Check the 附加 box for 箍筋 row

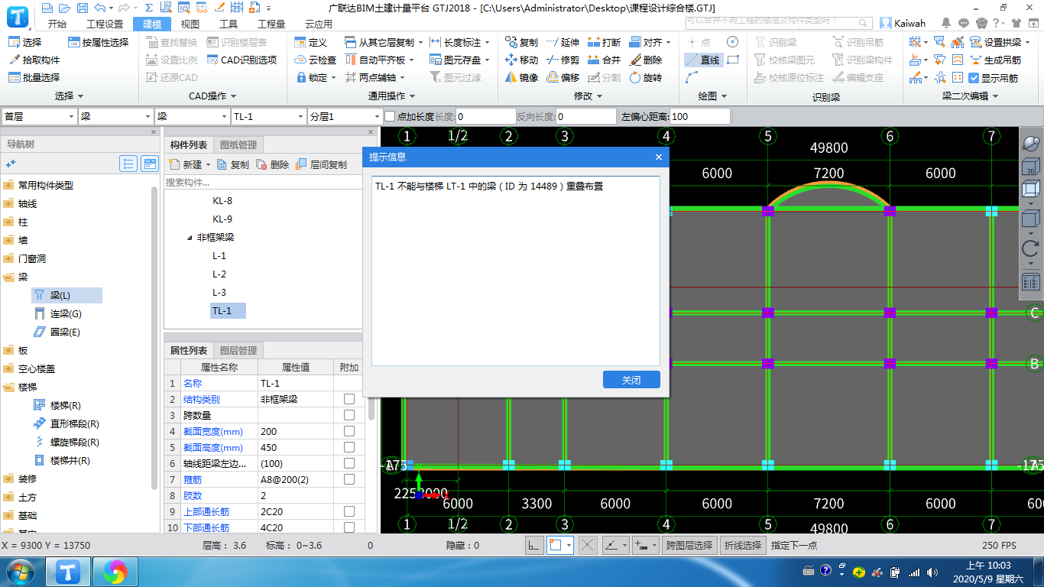point(349,479)
